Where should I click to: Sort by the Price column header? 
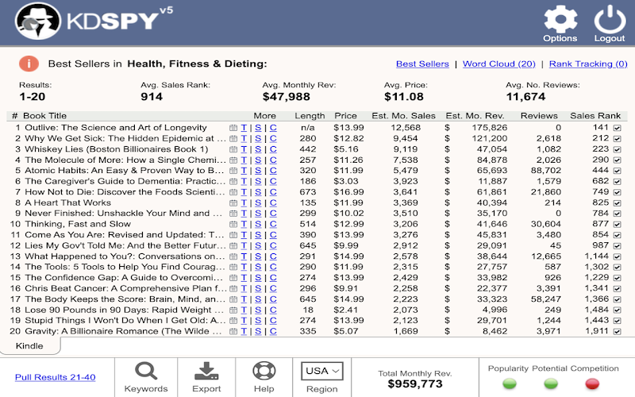(x=345, y=116)
